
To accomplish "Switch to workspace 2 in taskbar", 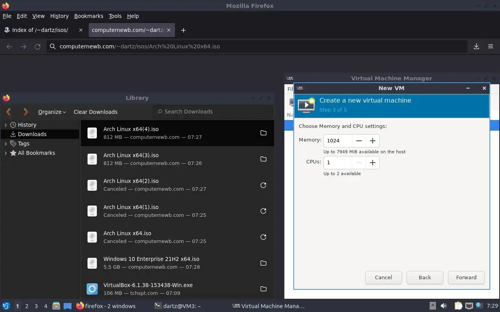I will pyautogui.click(x=27, y=306).
